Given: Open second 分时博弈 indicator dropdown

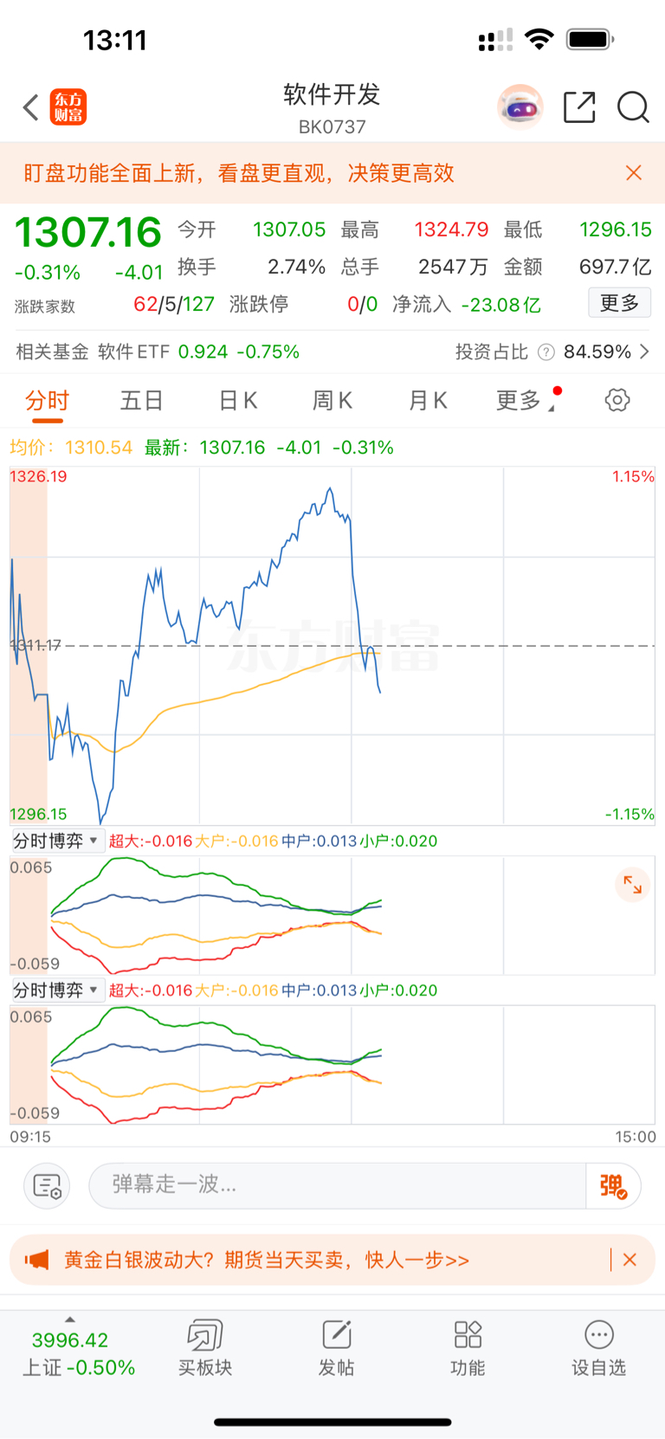Looking at the screenshot, I should pos(57,991).
